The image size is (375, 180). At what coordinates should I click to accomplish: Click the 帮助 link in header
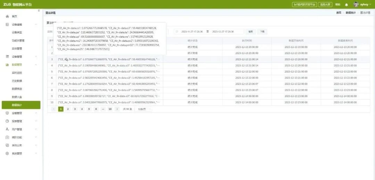click(338, 4)
